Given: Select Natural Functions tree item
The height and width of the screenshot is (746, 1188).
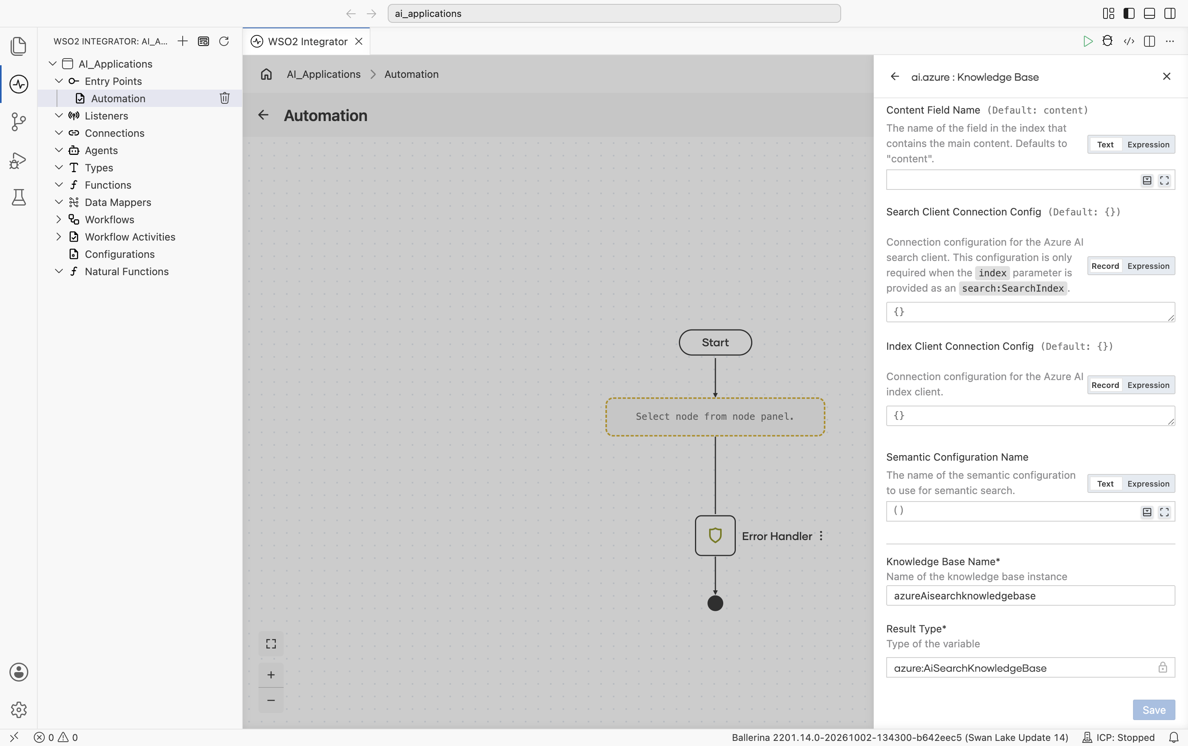Looking at the screenshot, I should [x=127, y=271].
